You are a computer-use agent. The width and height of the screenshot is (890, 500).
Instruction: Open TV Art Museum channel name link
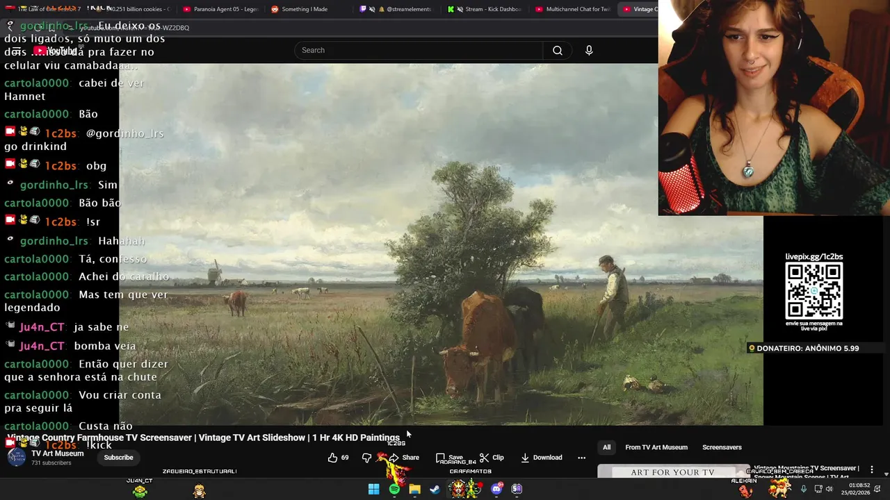[x=58, y=453]
